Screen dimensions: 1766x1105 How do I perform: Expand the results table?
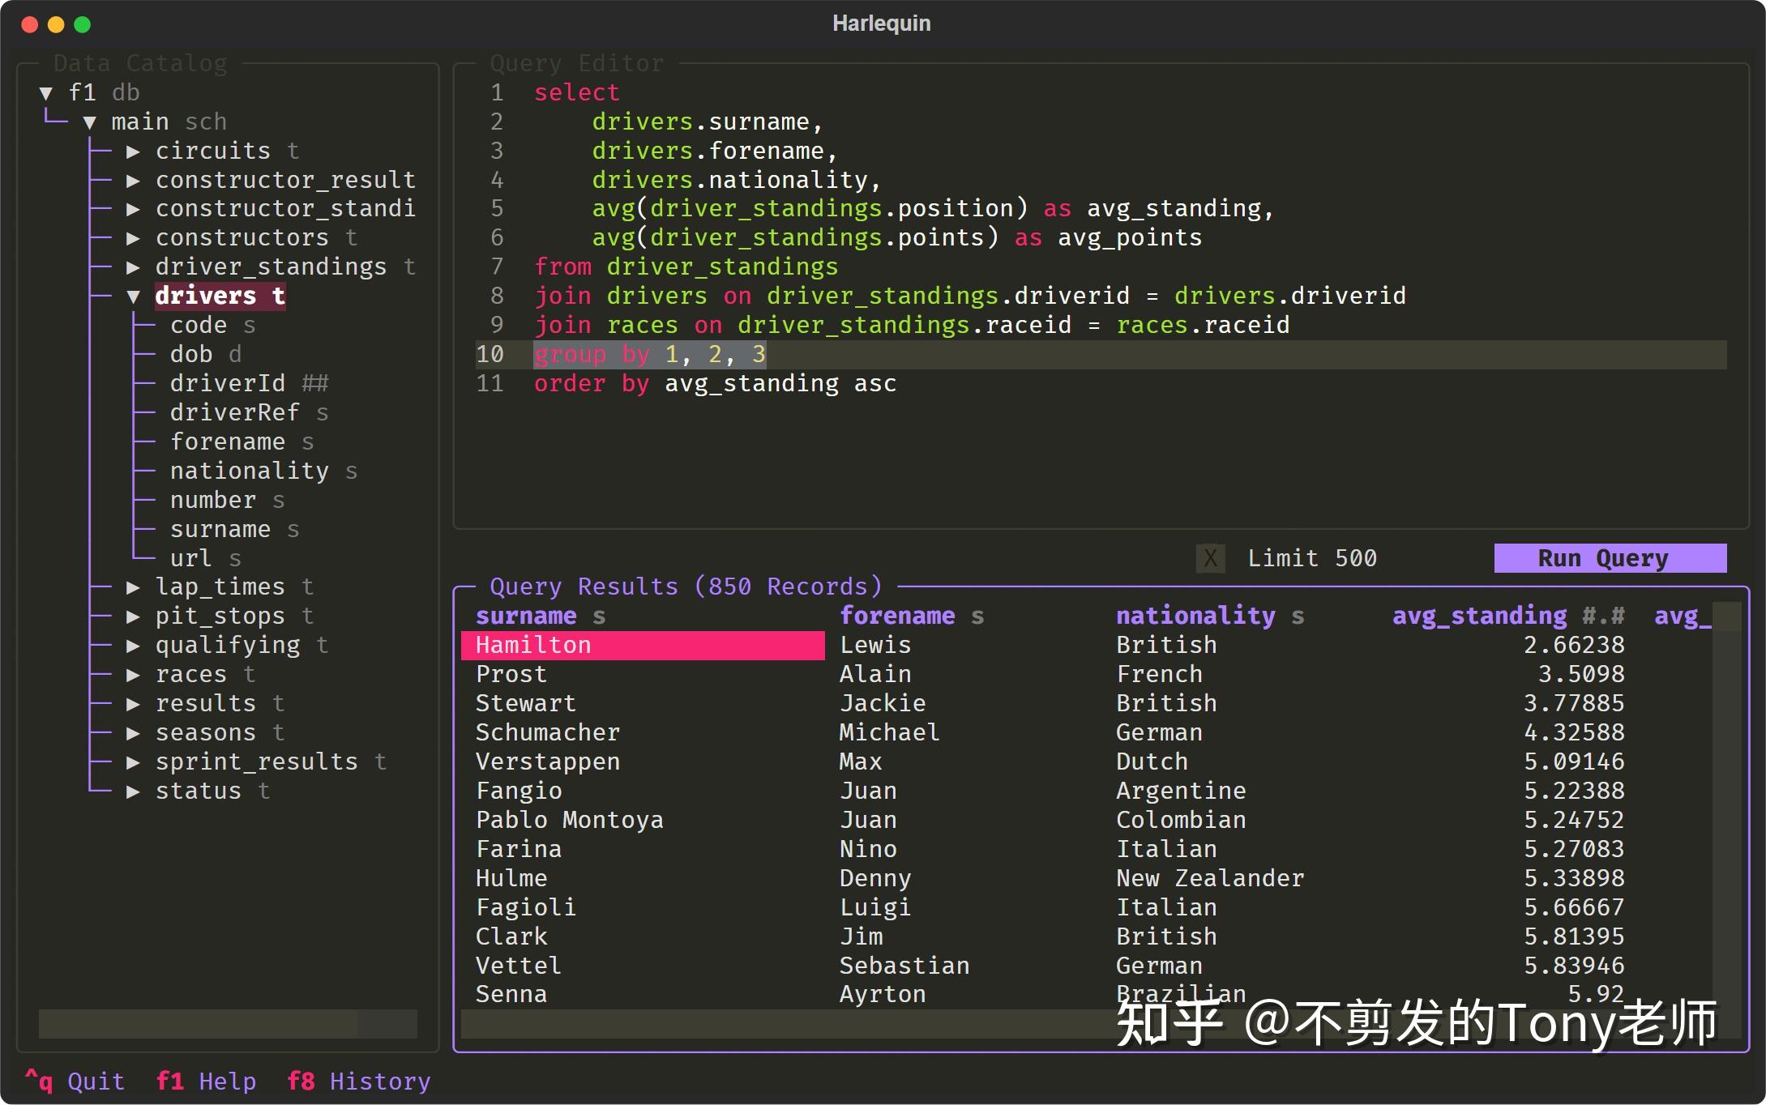tap(134, 704)
